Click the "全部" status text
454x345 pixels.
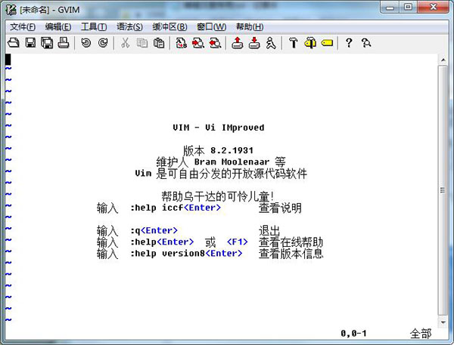point(421,334)
